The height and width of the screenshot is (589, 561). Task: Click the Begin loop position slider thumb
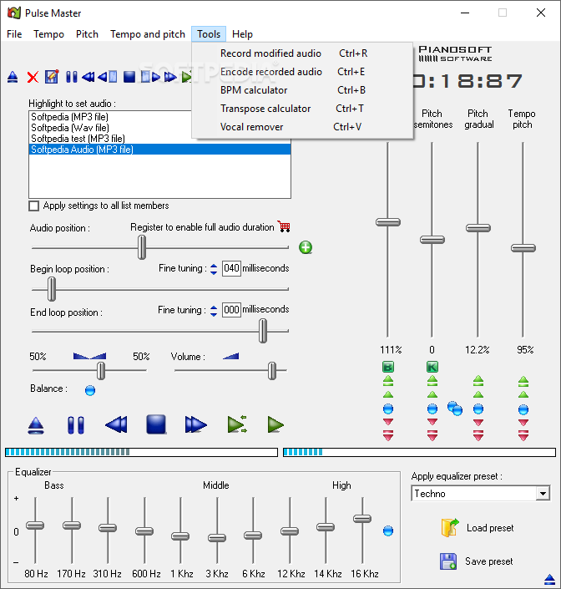click(52, 289)
